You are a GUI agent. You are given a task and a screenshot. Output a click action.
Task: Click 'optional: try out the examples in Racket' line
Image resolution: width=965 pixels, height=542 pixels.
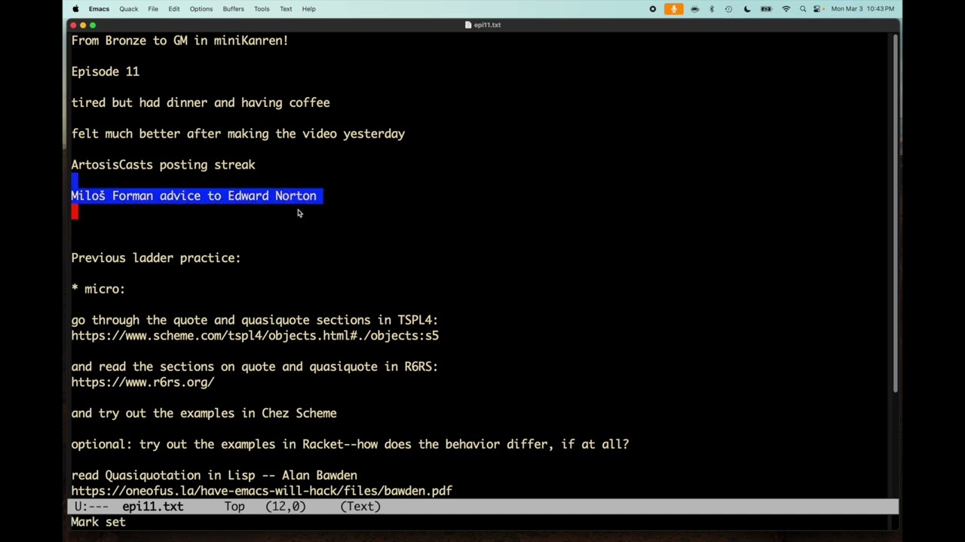pos(350,444)
